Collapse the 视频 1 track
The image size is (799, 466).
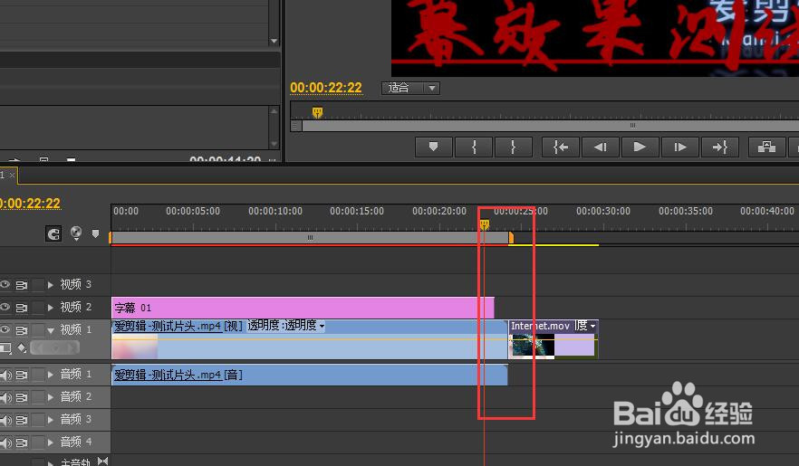[51, 330]
